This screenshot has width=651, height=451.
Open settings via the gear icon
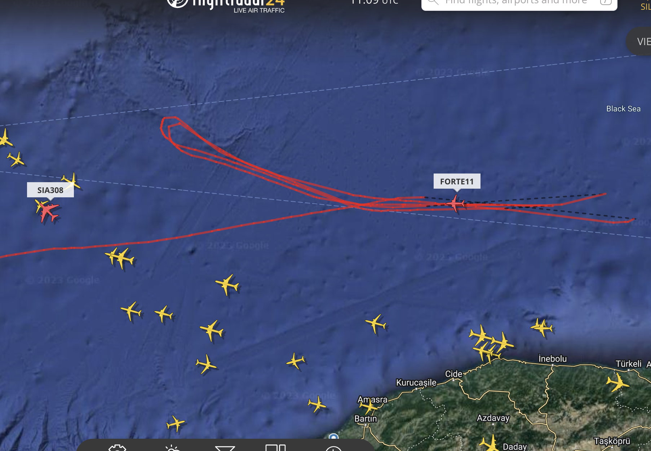click(x=118, y=448)
